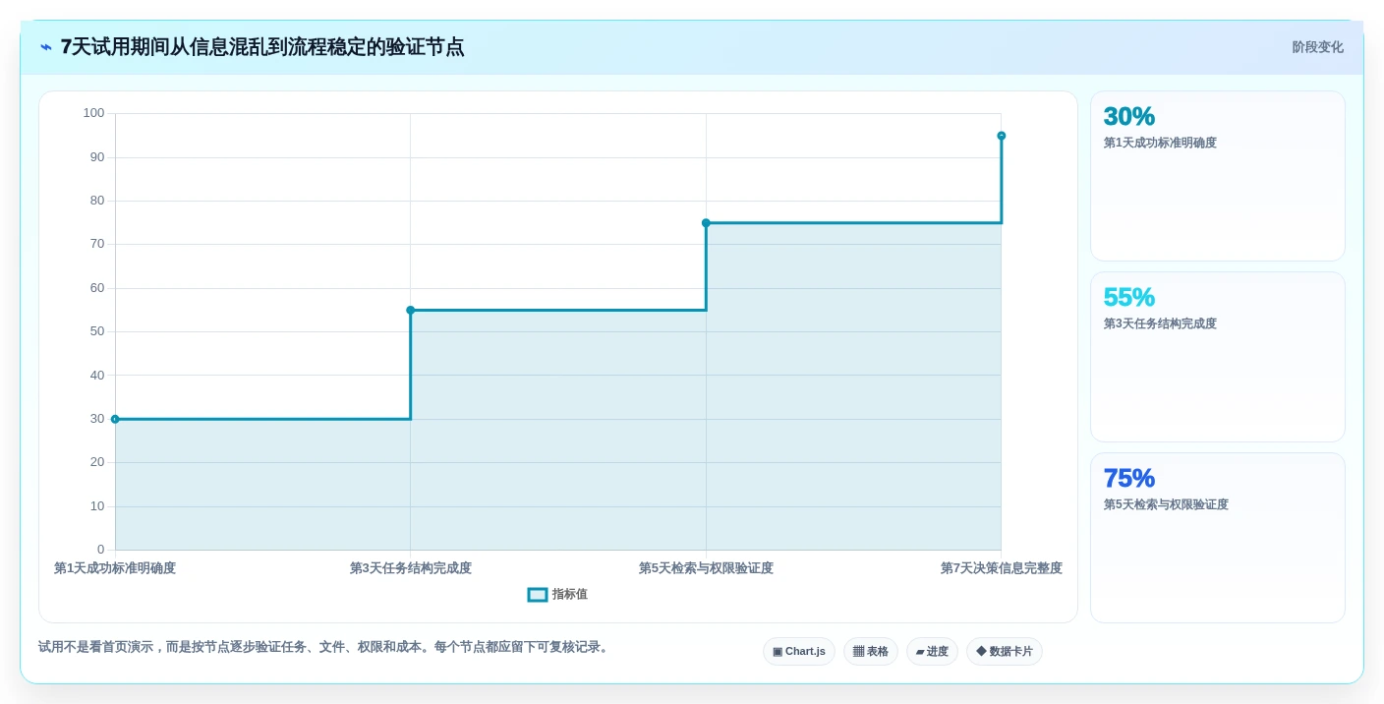This screenshot has width=1384, height=704.
Task: Click the data point at value 30
Action: (115, 419)
